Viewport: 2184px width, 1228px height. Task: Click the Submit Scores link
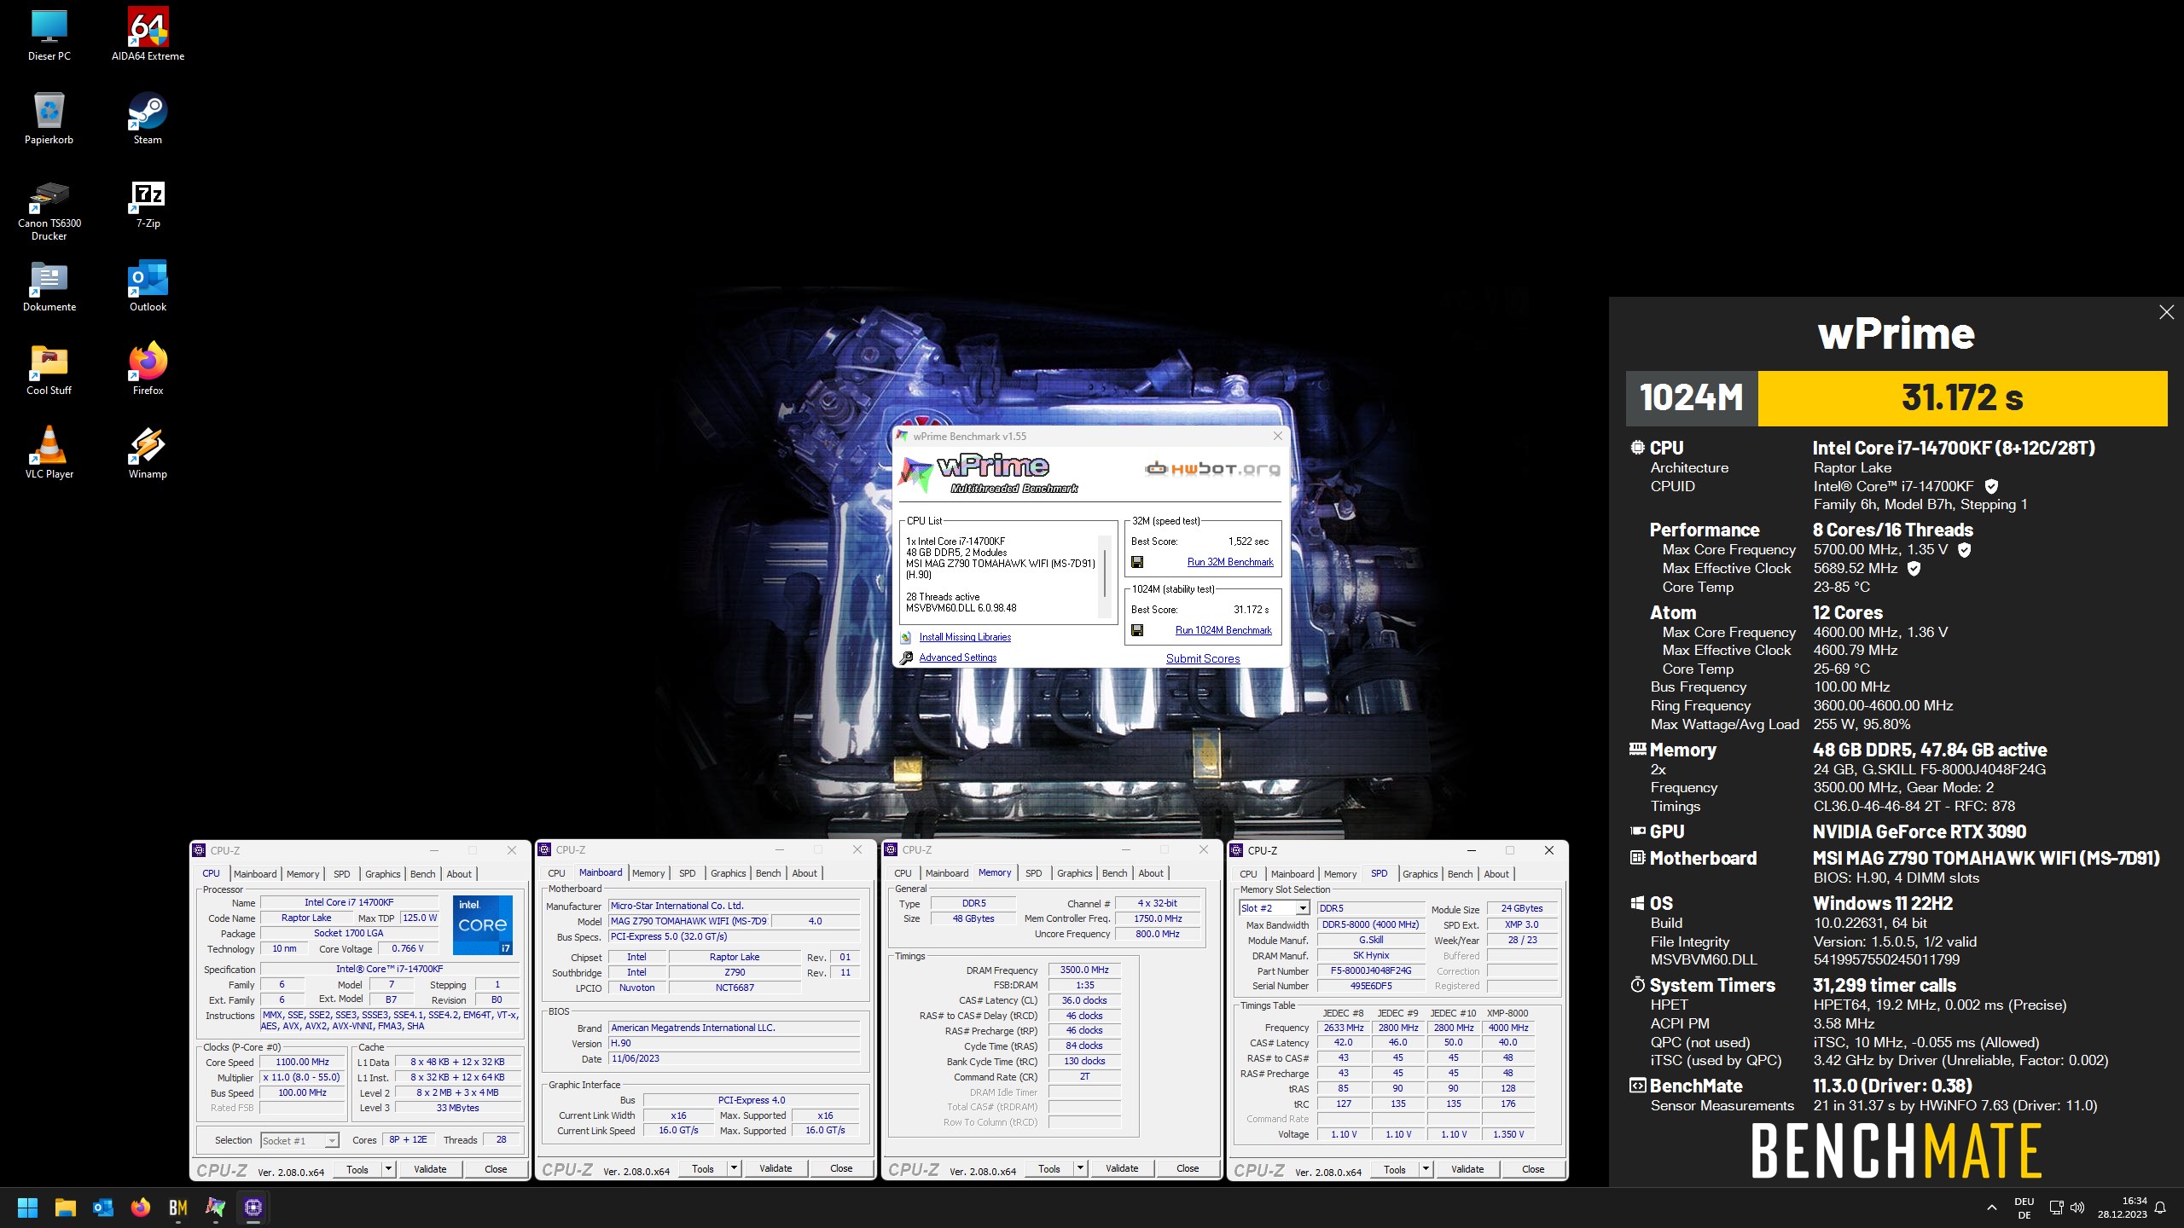(1203, 658)
